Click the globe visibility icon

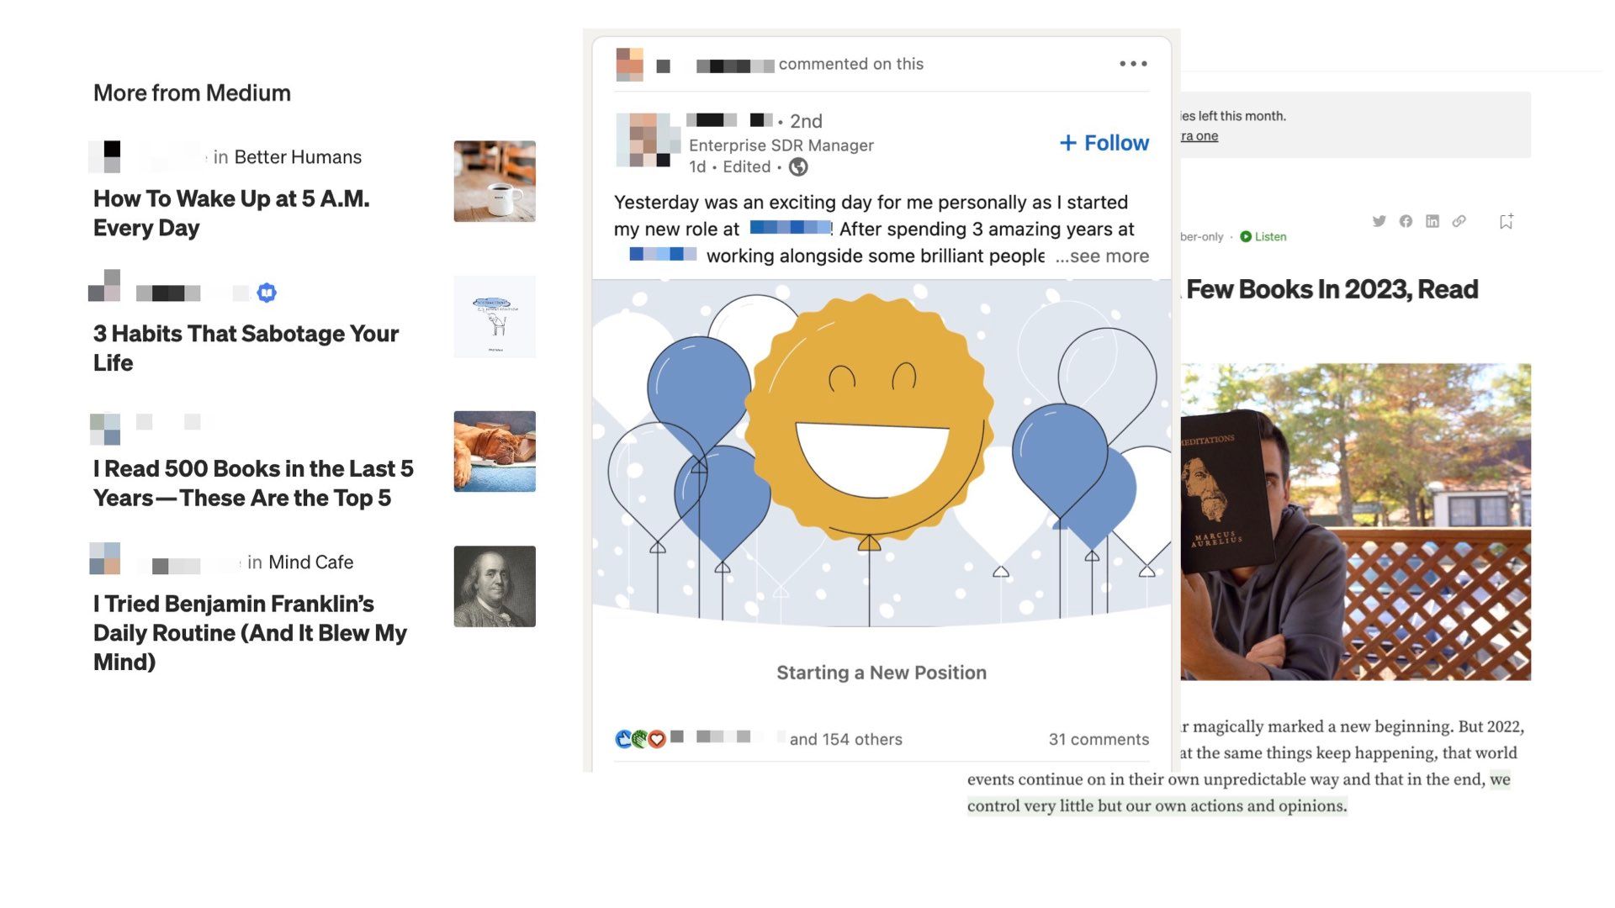click(798, 167)
